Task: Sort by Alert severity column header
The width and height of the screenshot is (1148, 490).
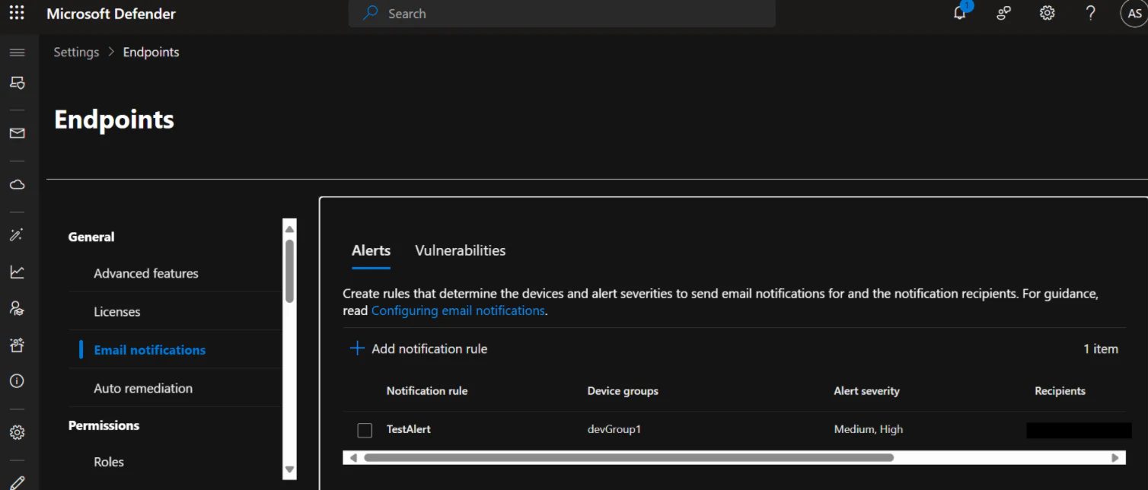Action: 867,390
